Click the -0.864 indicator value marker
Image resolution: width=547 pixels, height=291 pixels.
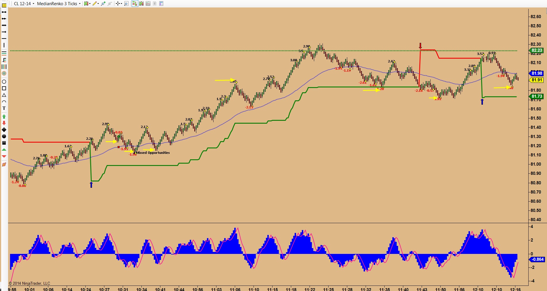pyautogui.click(x=537, y=259)
